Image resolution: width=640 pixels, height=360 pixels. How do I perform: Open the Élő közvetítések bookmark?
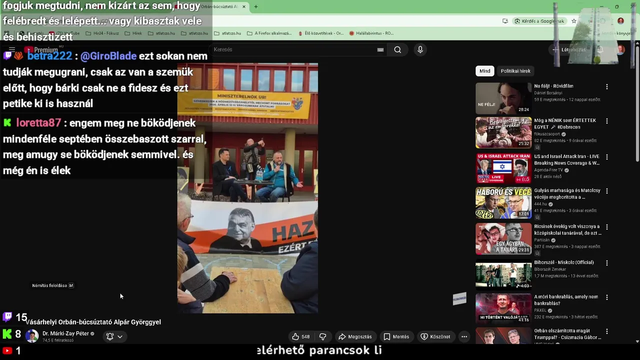[x=321, y=33]
